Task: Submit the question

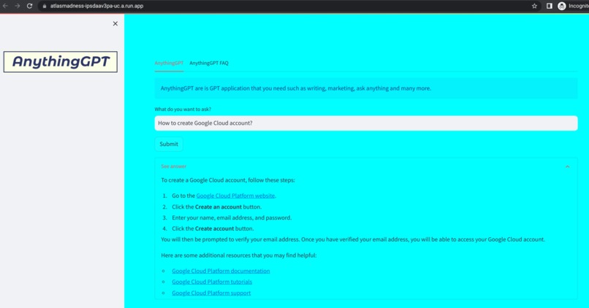Action: click(169, 144)
